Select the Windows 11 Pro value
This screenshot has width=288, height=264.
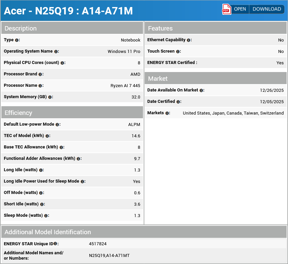[x=124, y=52]
